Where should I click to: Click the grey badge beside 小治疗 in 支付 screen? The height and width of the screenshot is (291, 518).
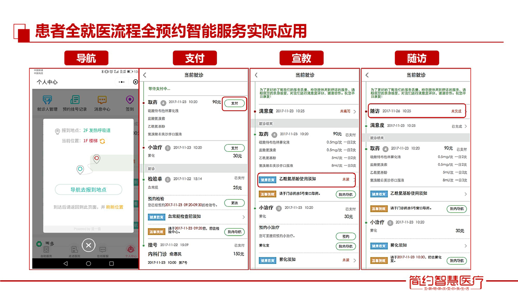tap(167, 148)
